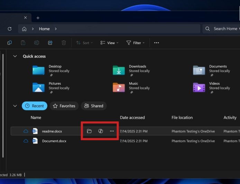Viewport: 240px width, 184px height.
Task: Close the current File Explorer tab
Action: (25, 18)
